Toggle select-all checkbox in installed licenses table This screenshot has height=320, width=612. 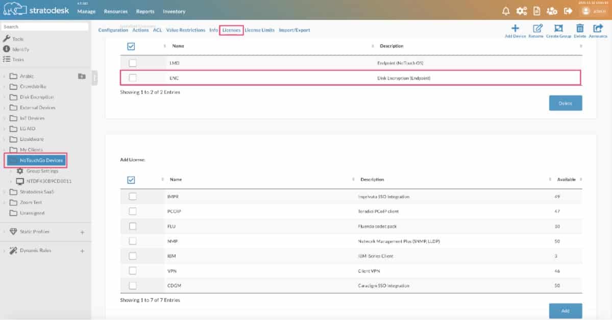[131, 46]
